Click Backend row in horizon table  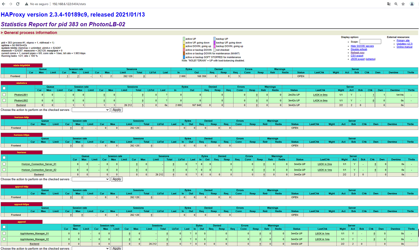(210, 175)
